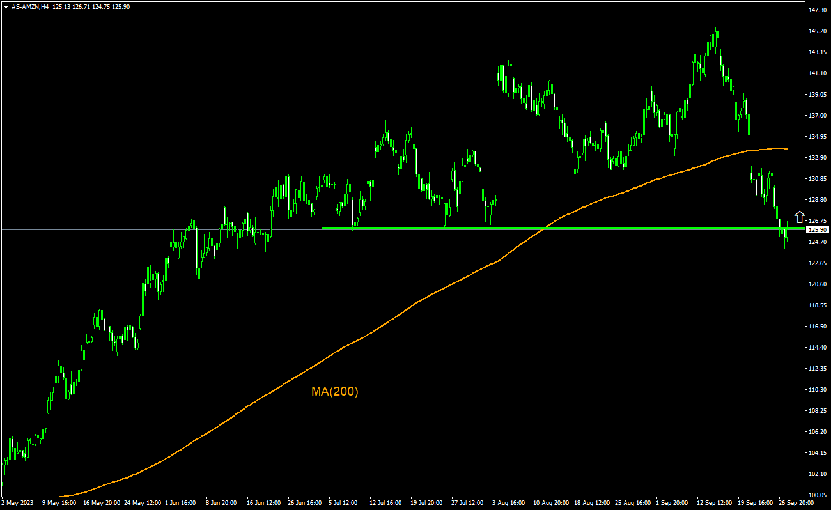Screen dimensions: 831x510
Task: Select the MA(200) text label
Action: tap(334, 392)
